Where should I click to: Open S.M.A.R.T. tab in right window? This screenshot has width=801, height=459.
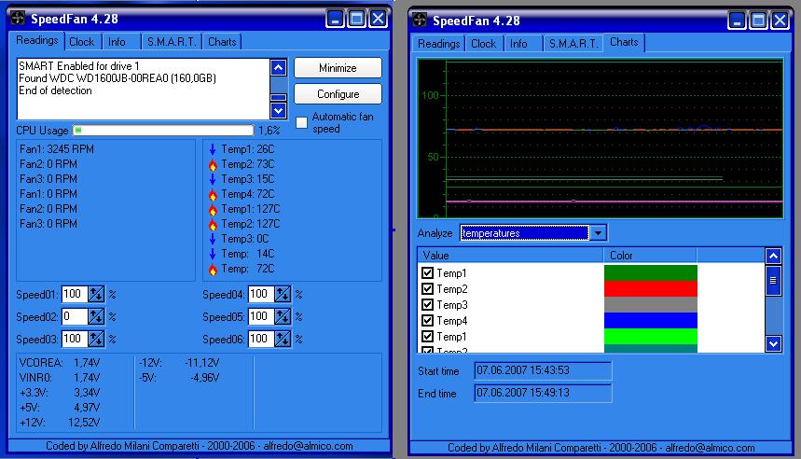tap(573, 44)
